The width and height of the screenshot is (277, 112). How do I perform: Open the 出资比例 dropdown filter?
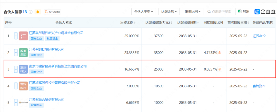(x=192, y=12)
